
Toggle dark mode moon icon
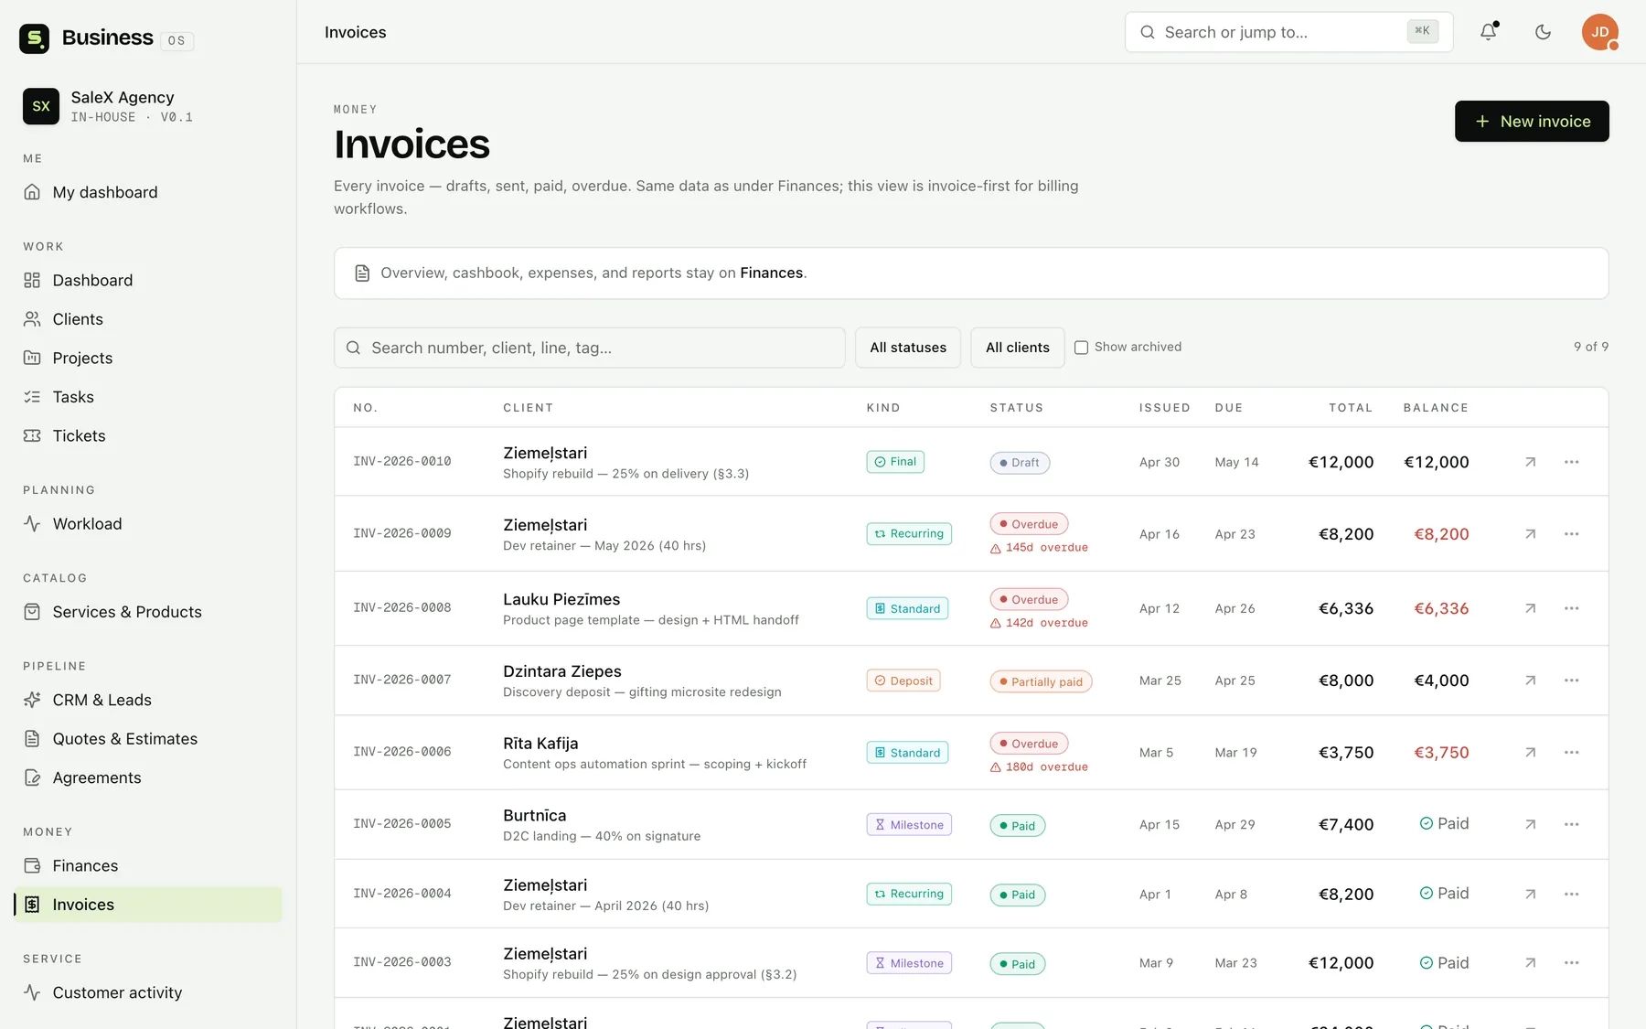[1544, 32]
